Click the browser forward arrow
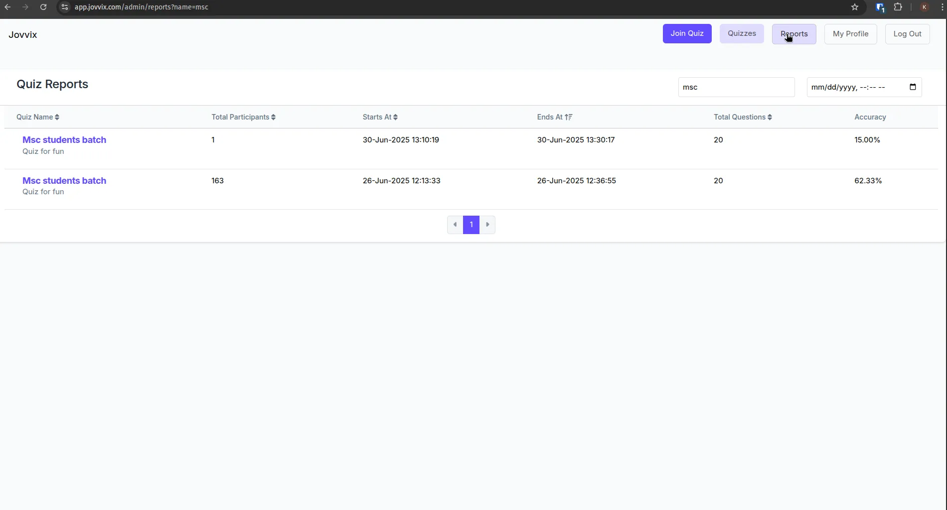 (x=25, y=7)
